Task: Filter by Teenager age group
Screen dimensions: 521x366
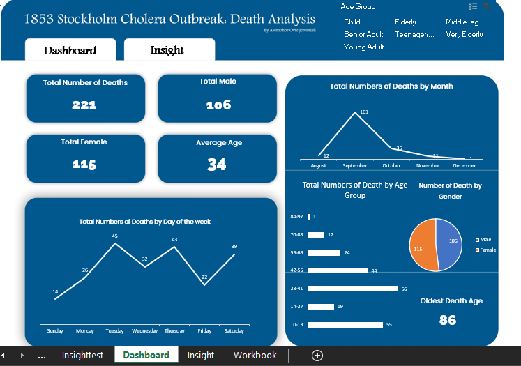Action: [x=414, y=35]
